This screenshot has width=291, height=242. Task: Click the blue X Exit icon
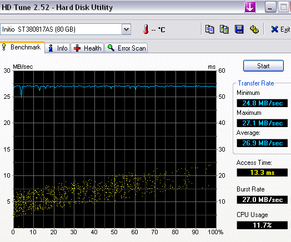[x=274, y=29]
